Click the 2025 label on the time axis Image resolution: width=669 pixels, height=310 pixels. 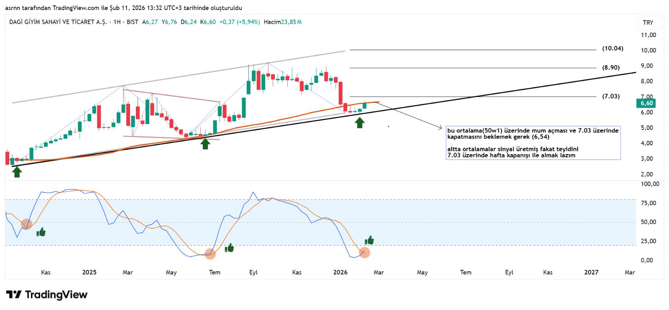click(89, 272)
